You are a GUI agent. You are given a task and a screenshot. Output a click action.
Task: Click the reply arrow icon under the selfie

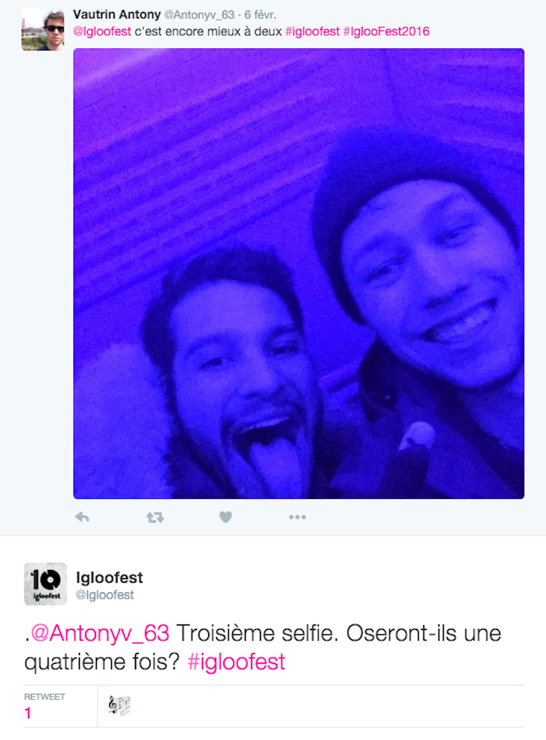pos(82,518)
